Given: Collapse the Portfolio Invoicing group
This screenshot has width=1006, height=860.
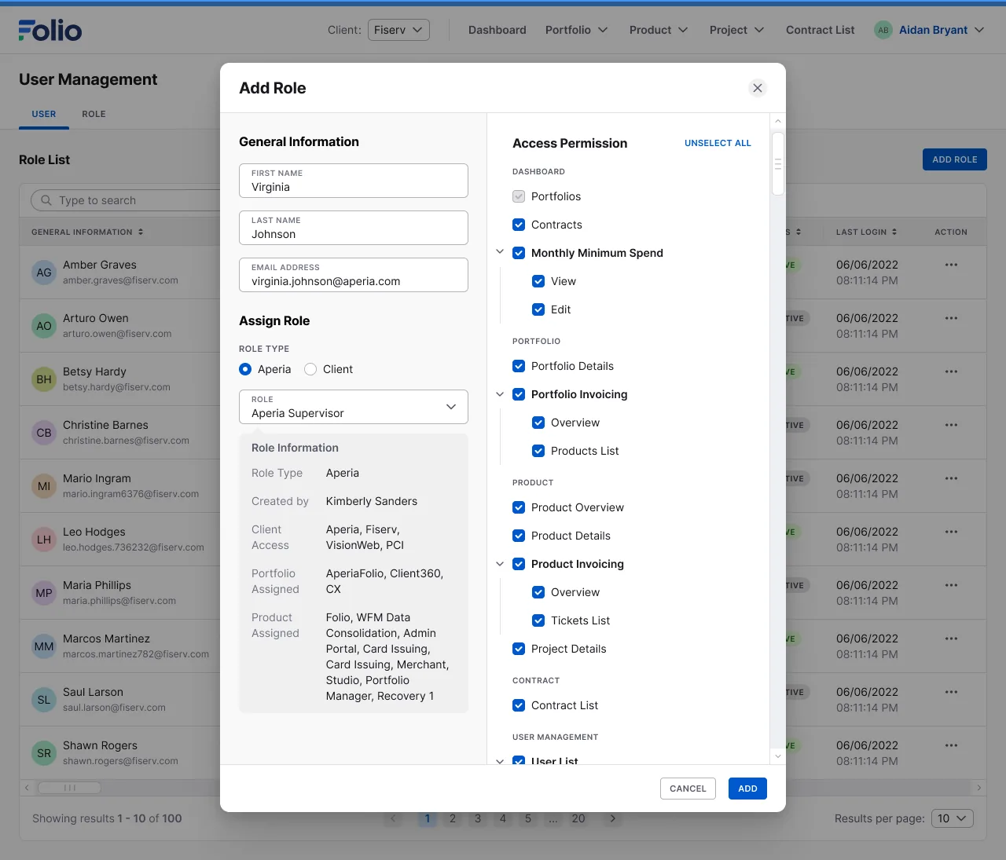Looking at the screenshot, I should (x=500, y=393).
